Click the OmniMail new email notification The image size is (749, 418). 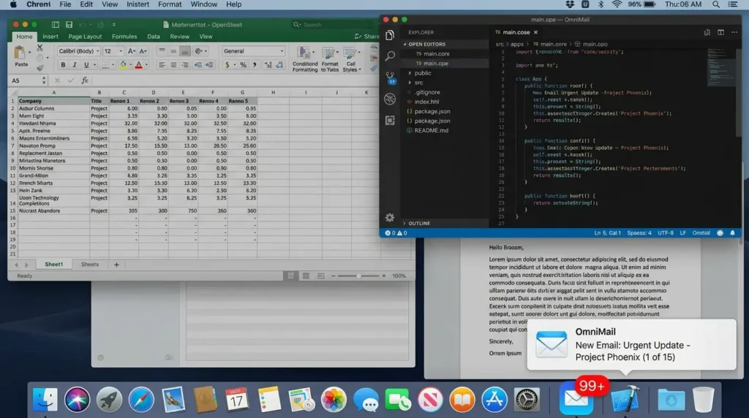[631, 344]
